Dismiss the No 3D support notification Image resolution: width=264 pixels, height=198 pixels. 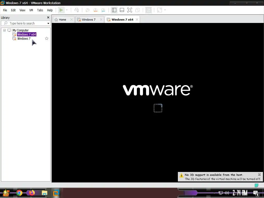pyautogui.click(x=259, y=175)
